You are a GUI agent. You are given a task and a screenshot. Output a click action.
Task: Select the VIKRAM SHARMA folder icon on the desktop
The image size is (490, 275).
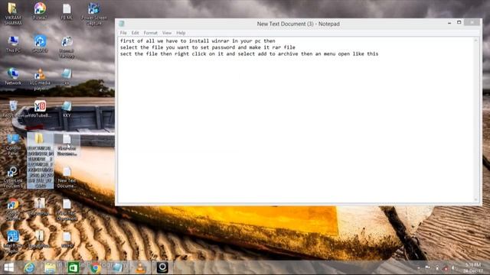13,14
